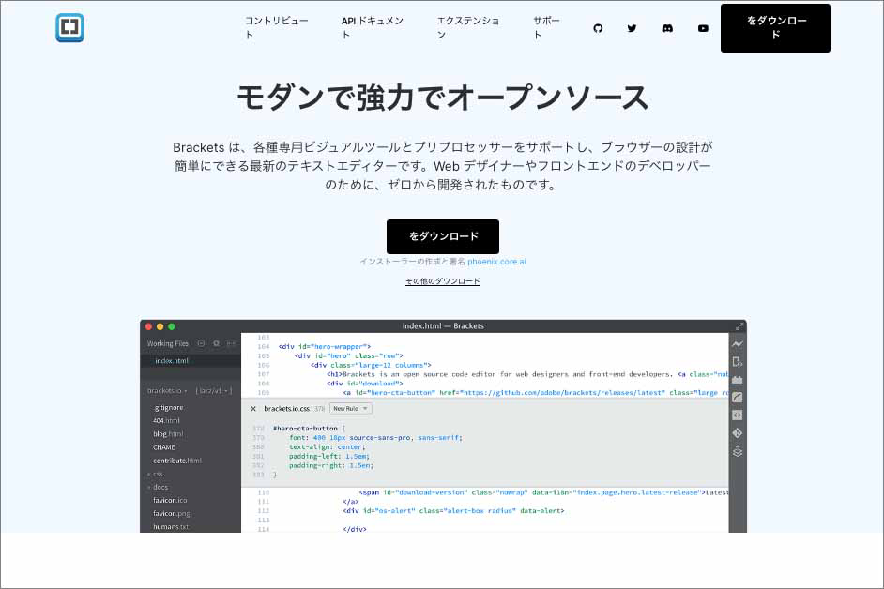Open the GitHub icon link
The width and height of the screenshot is (884, 589).
tap(598, 28)
